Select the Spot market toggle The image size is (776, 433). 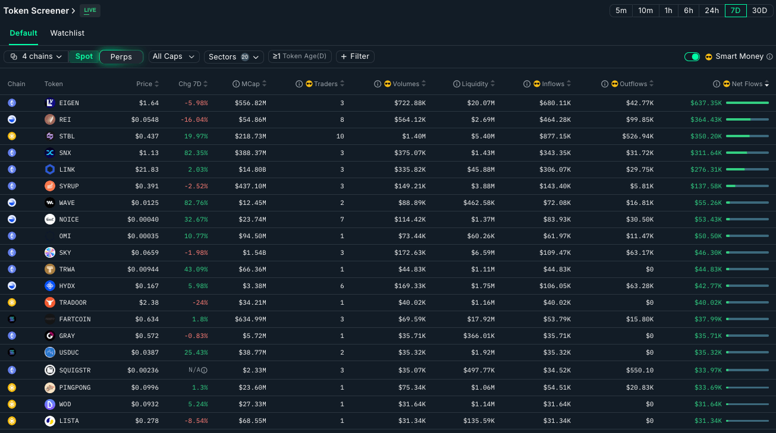(84, 56)
